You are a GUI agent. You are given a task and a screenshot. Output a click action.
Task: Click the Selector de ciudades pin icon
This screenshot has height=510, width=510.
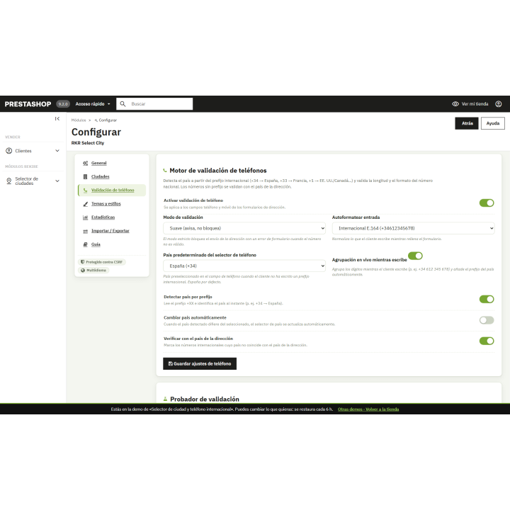8,181
